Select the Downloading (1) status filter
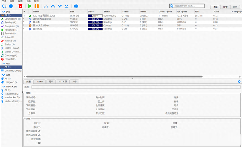Screen dimensions: 242x147 (11, 19)
